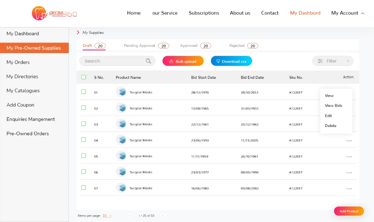Click the Dental Interface 360 logo
The image size is (374, 222).
tap(54, 13)
